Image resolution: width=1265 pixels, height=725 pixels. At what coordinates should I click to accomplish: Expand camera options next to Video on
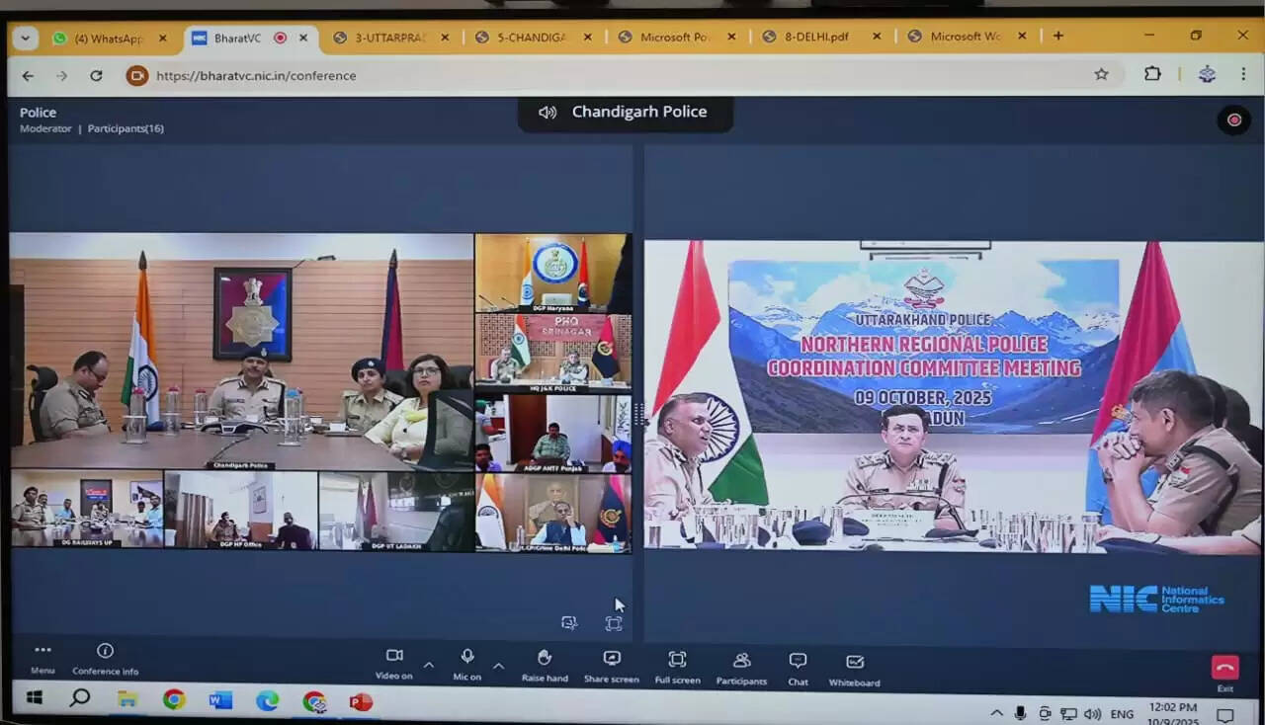[429, 665]
